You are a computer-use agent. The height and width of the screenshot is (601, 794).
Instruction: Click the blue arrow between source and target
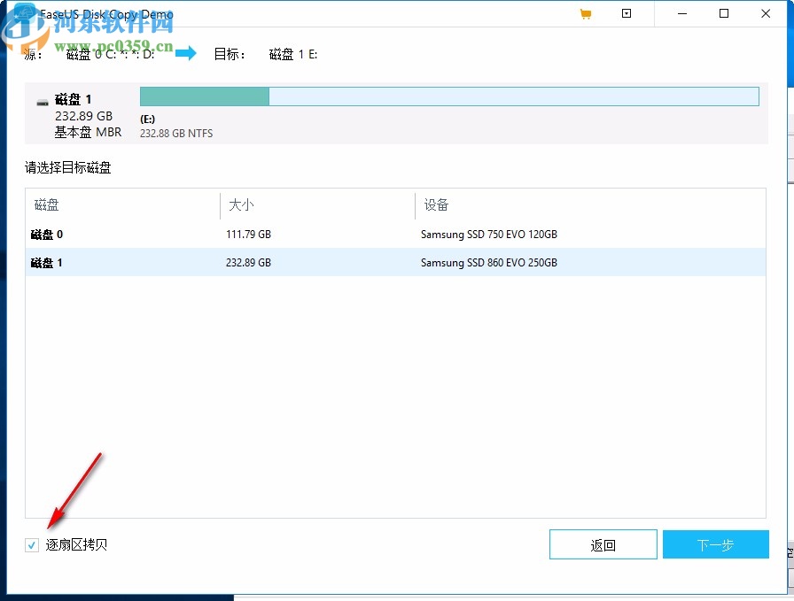[x=186, y=53]
